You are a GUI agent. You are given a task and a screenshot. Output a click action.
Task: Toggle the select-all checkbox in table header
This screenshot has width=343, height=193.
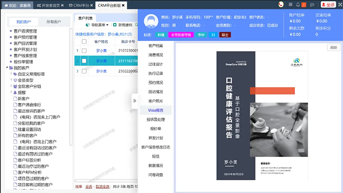[84, 42]
